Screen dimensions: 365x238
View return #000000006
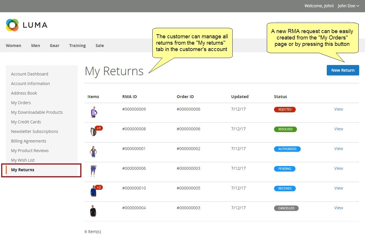(x=339, y=168)
